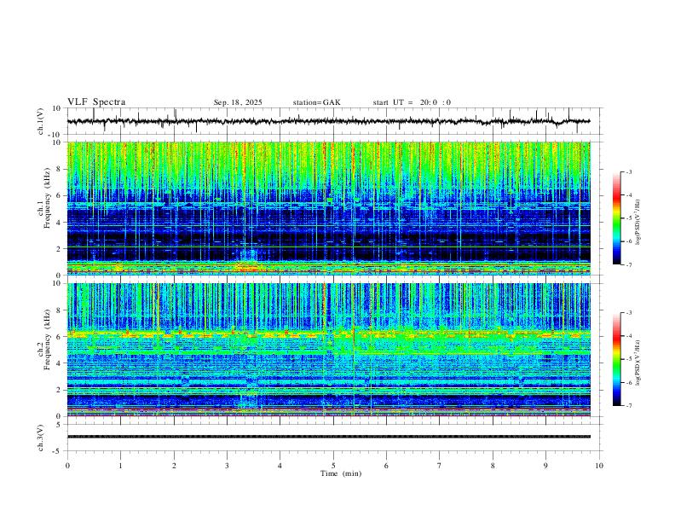Click the ch.1 'Frequency (kHz)' axis label
This screenshot has height=522, width=675.
[x=47, y=199]
